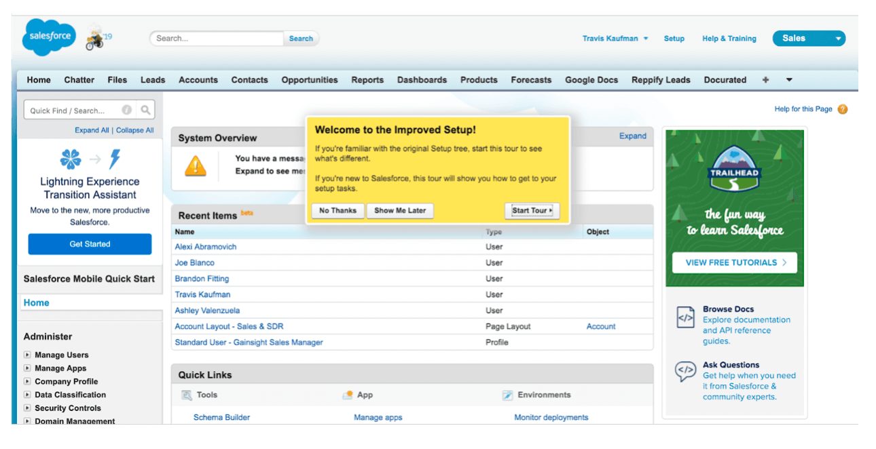This screenshot has width=876, height=449.
Task: Click the Start Tour button
Action: click(x=532, y=210)
